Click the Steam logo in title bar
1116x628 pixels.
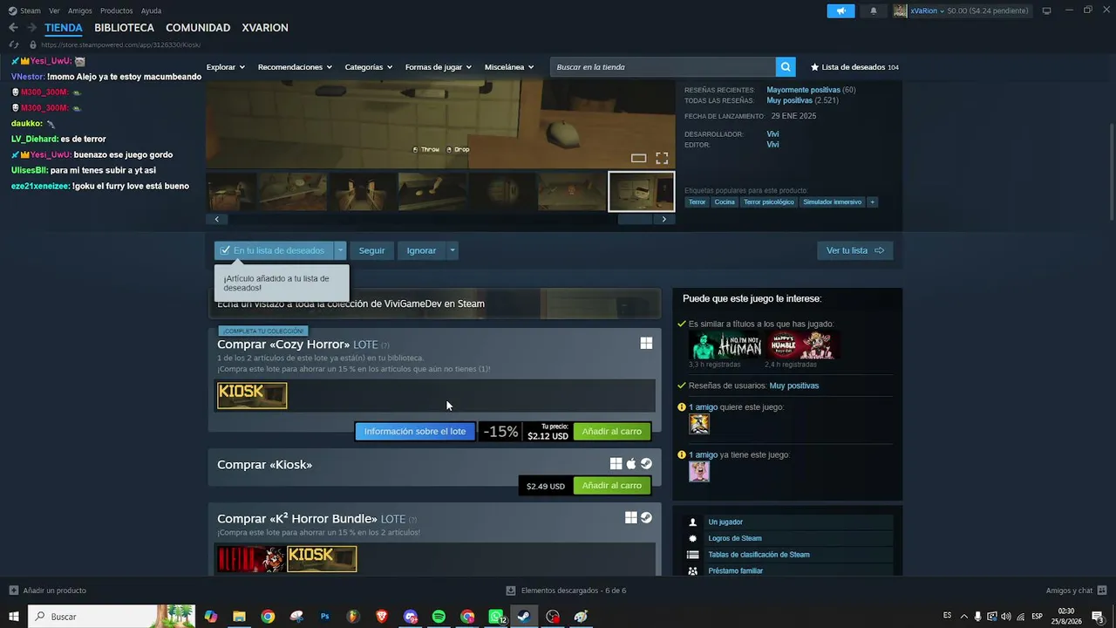12,10
